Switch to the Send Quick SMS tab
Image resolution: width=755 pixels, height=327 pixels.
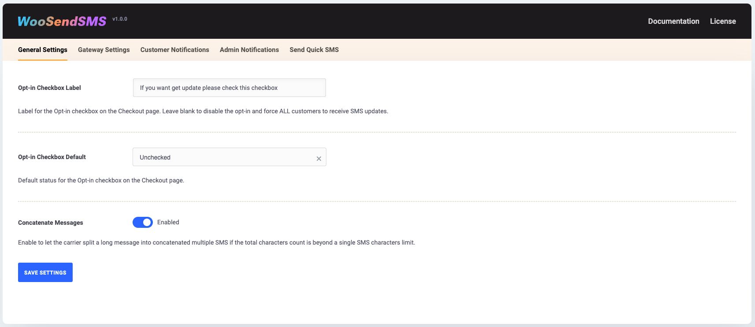314,50
